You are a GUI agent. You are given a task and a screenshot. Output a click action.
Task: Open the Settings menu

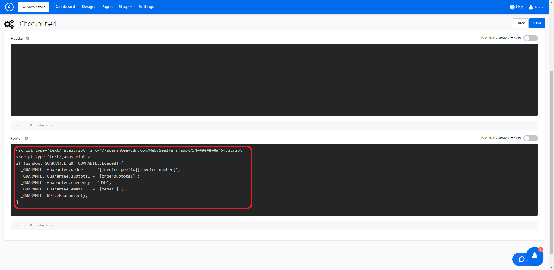pyautogui.click(x=146, y=7)
